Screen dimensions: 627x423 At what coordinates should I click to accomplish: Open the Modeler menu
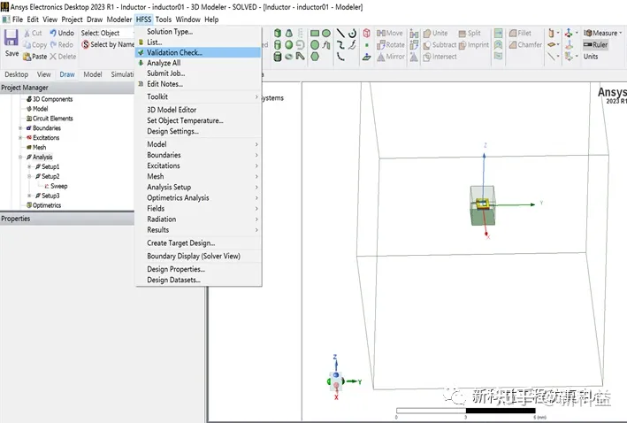point(119,19)
